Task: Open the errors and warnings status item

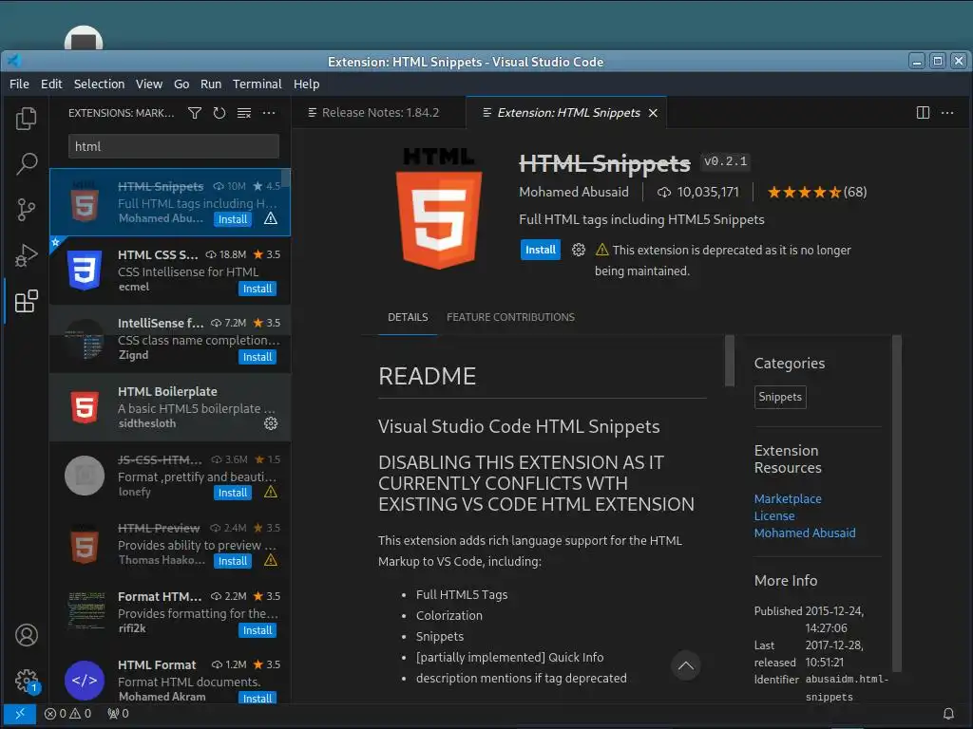Action: pyautogui.click(x=68, y=714)
